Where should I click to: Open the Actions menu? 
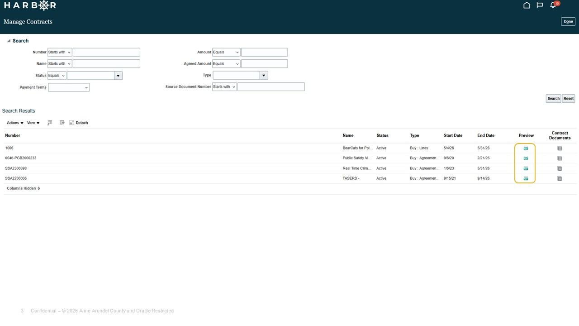(x=15, y=123)
